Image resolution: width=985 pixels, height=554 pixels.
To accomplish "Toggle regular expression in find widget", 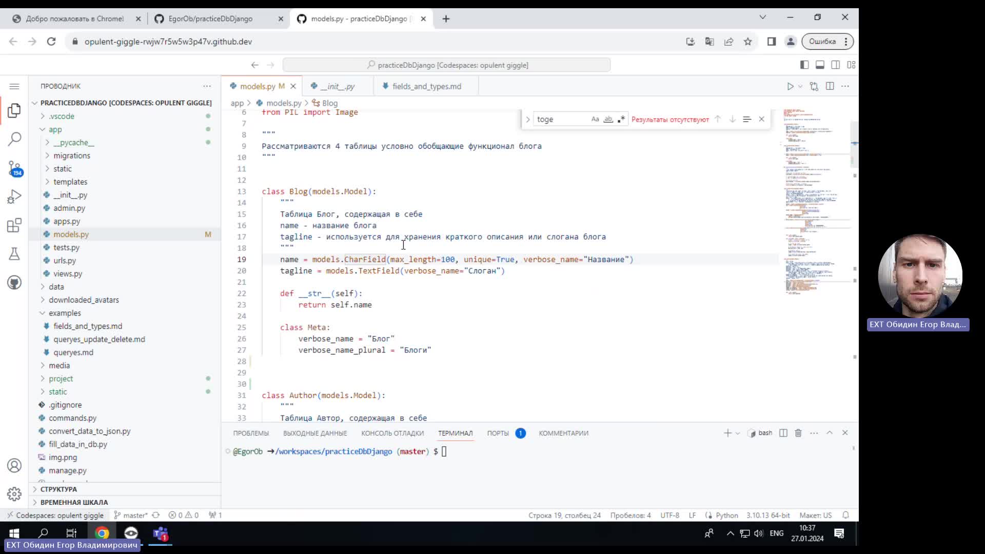I will click(x=621, y=119).
